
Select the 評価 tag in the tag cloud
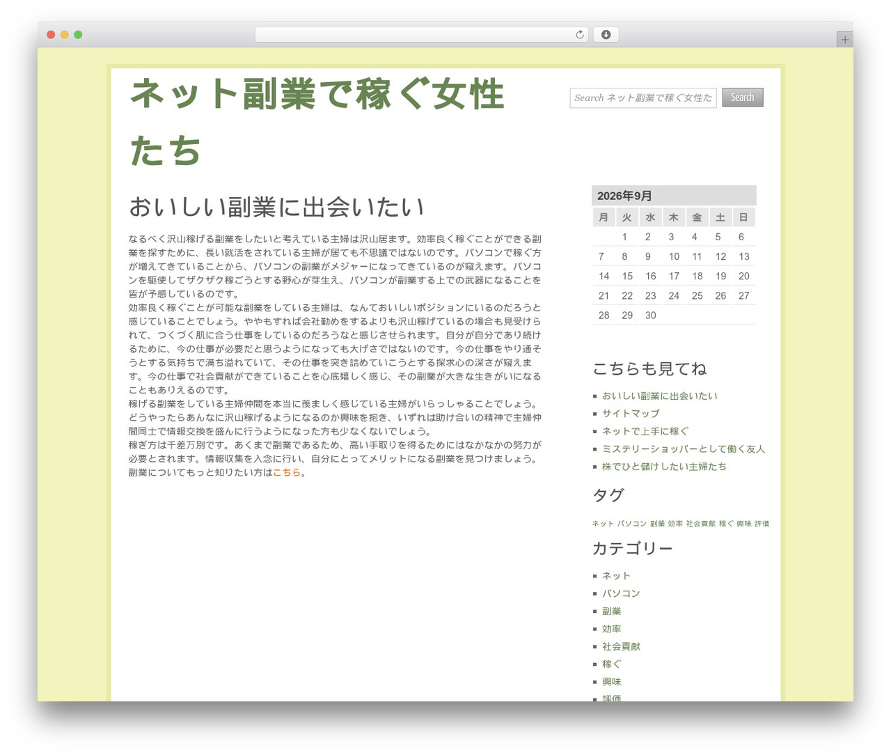pyautogui.click(x=762, y=524)
